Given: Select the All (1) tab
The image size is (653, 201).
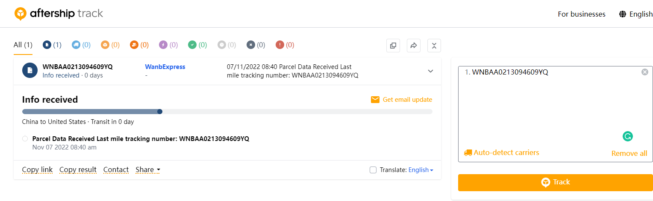Looking at the screenshot, I should tap(23, 45).
